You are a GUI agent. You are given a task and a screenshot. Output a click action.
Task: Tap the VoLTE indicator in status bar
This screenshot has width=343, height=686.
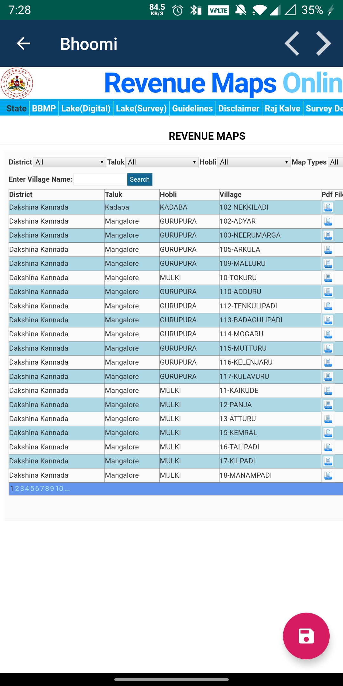point(219,10)
